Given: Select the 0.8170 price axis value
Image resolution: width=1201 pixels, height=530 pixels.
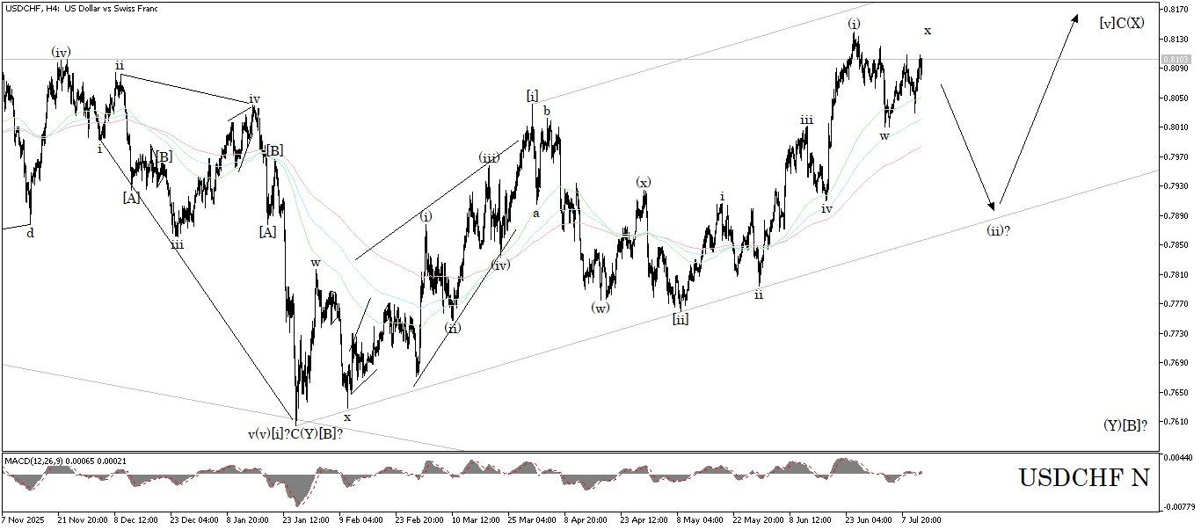Looking at the screenshot, I should 1177,9.
